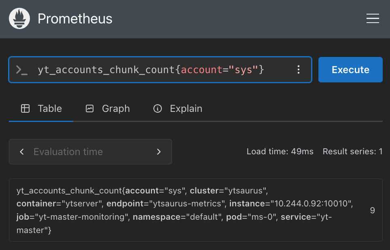Click the chart icon on the Graph tab
Image resolution: width=390 pixels, height=250 pixels.
(89, 108)
